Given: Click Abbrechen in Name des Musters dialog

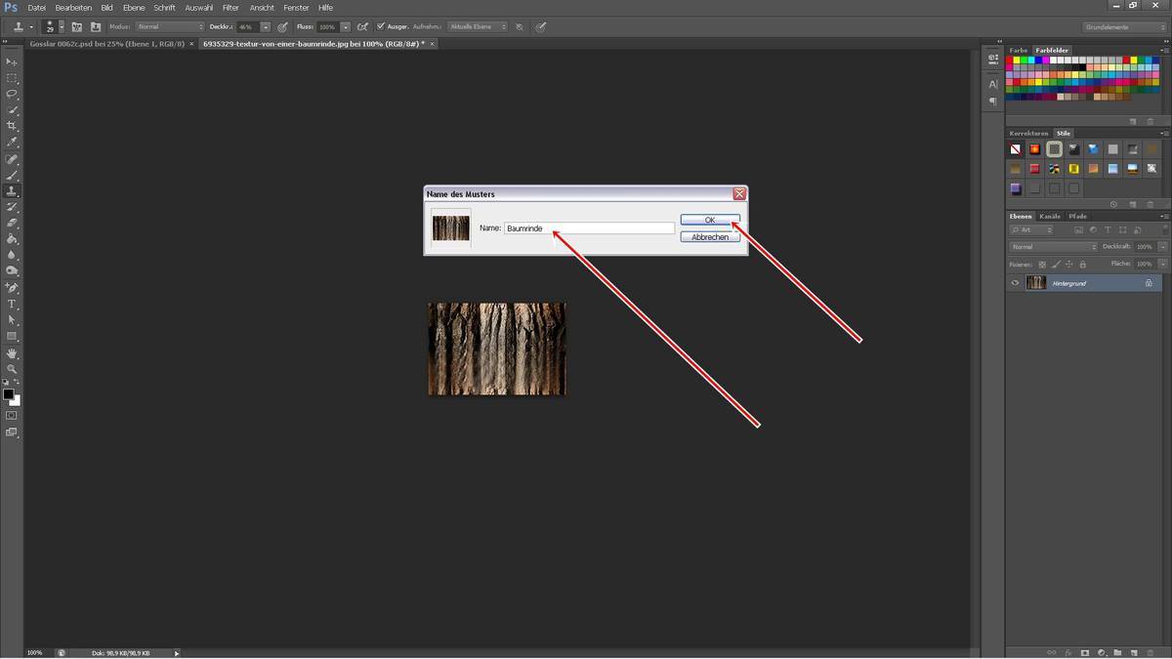Looking at the screenshot, I should (x=710, y=237).
